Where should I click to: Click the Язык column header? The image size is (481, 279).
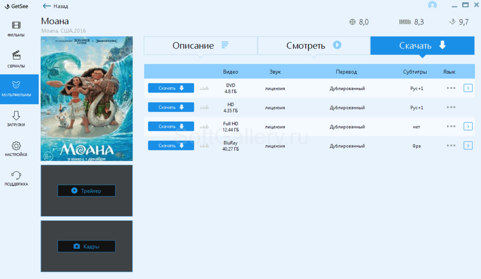point(449,72)
